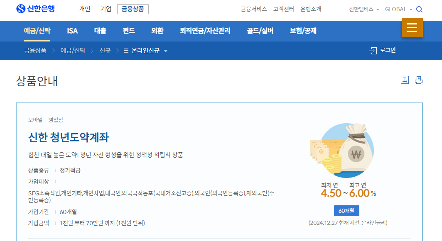Select the 금융상품 top menu
The image size is (442, 241).
click(133, 9)
